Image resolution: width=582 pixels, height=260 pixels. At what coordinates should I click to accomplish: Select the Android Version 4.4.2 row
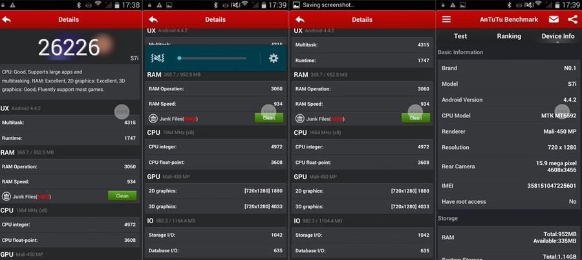point(509,99)
